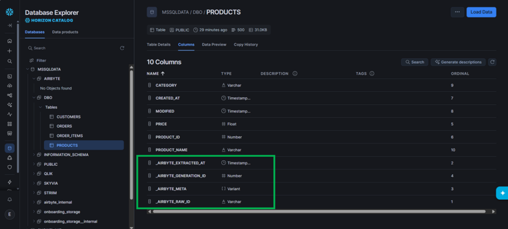This screenshot has height=229, width=508.
Task: Click the Search field in Database Explorer
Action: pyautogui.click(x=72, y=48)
